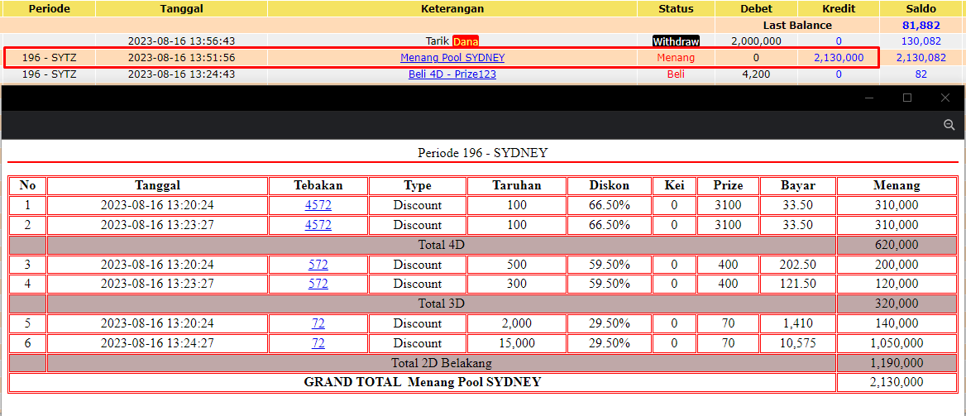Viewport: 966px width, 416px height.
Task: Click the Type column header
Action: tap(417, 185)
